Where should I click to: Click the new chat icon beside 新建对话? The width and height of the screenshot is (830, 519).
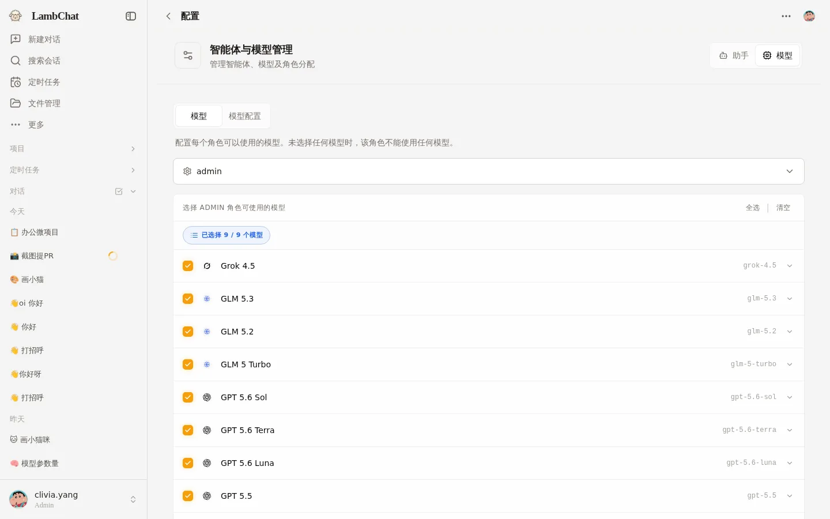point(16,39)
